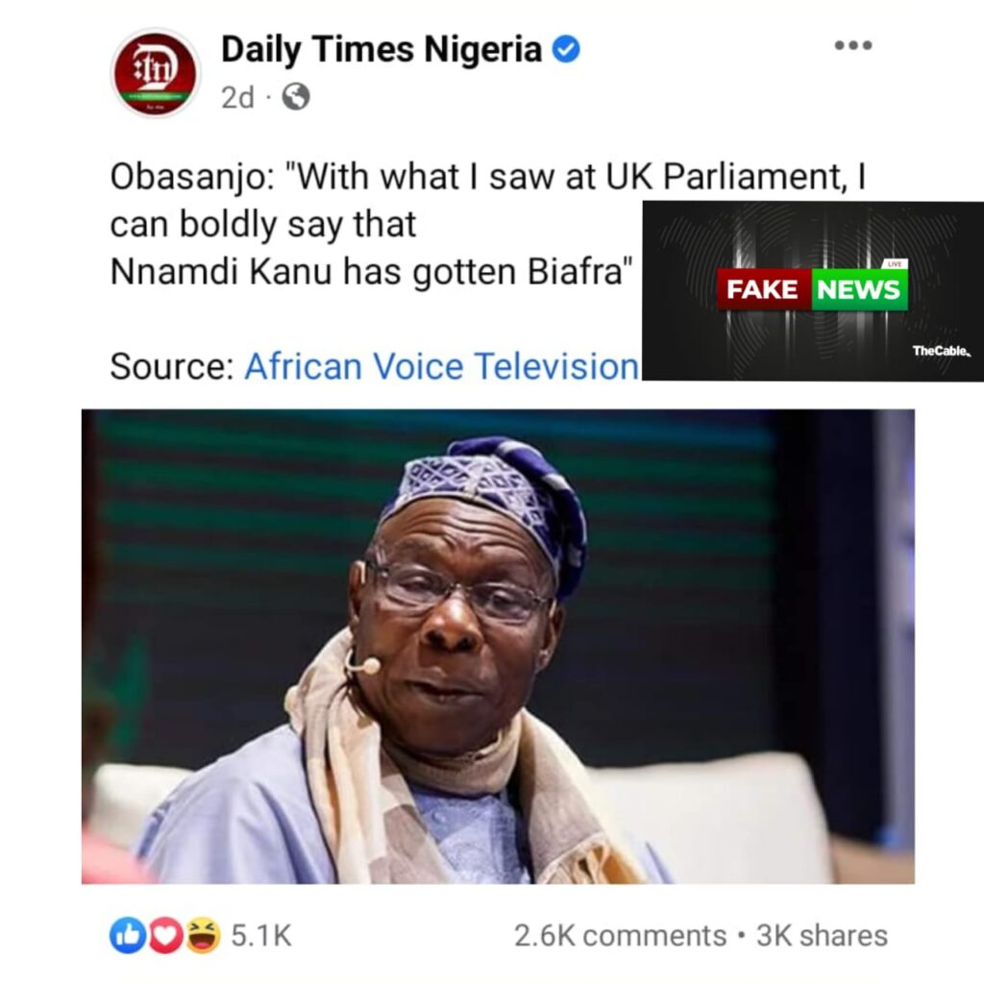Click the Daily Times Nigeria page name
This screenshot has height=984, width=984.
(x=381, y=49)
